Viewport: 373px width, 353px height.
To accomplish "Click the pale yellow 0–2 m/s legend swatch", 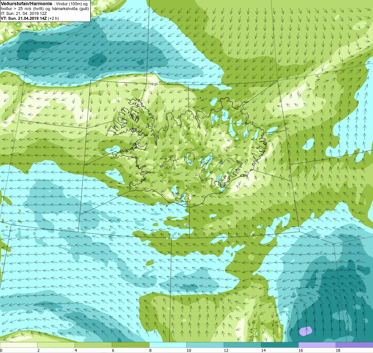I will coord(19,345).
